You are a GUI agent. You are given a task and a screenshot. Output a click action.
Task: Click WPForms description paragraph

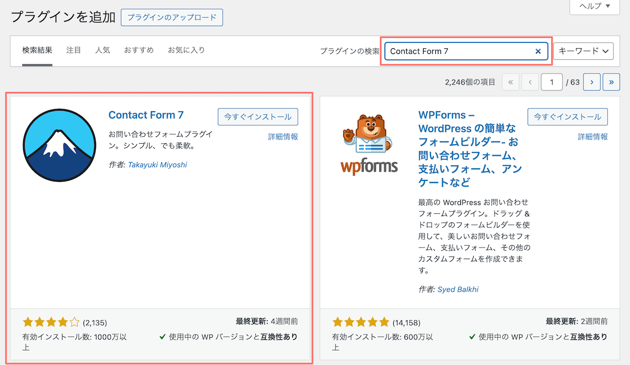pyautogui.click(x=474, y=237)
